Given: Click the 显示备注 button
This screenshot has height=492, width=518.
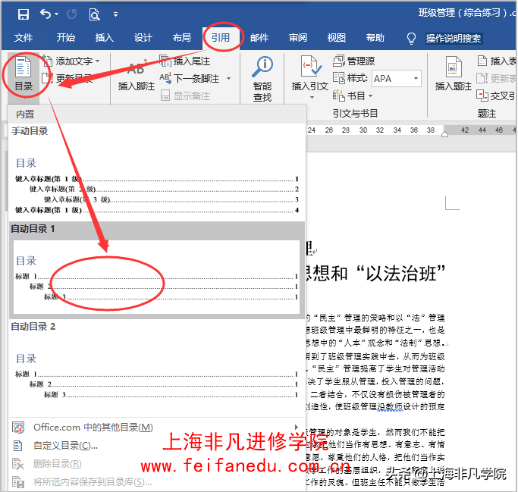Looking at the screenshot, I should click(x=185, y=96).
